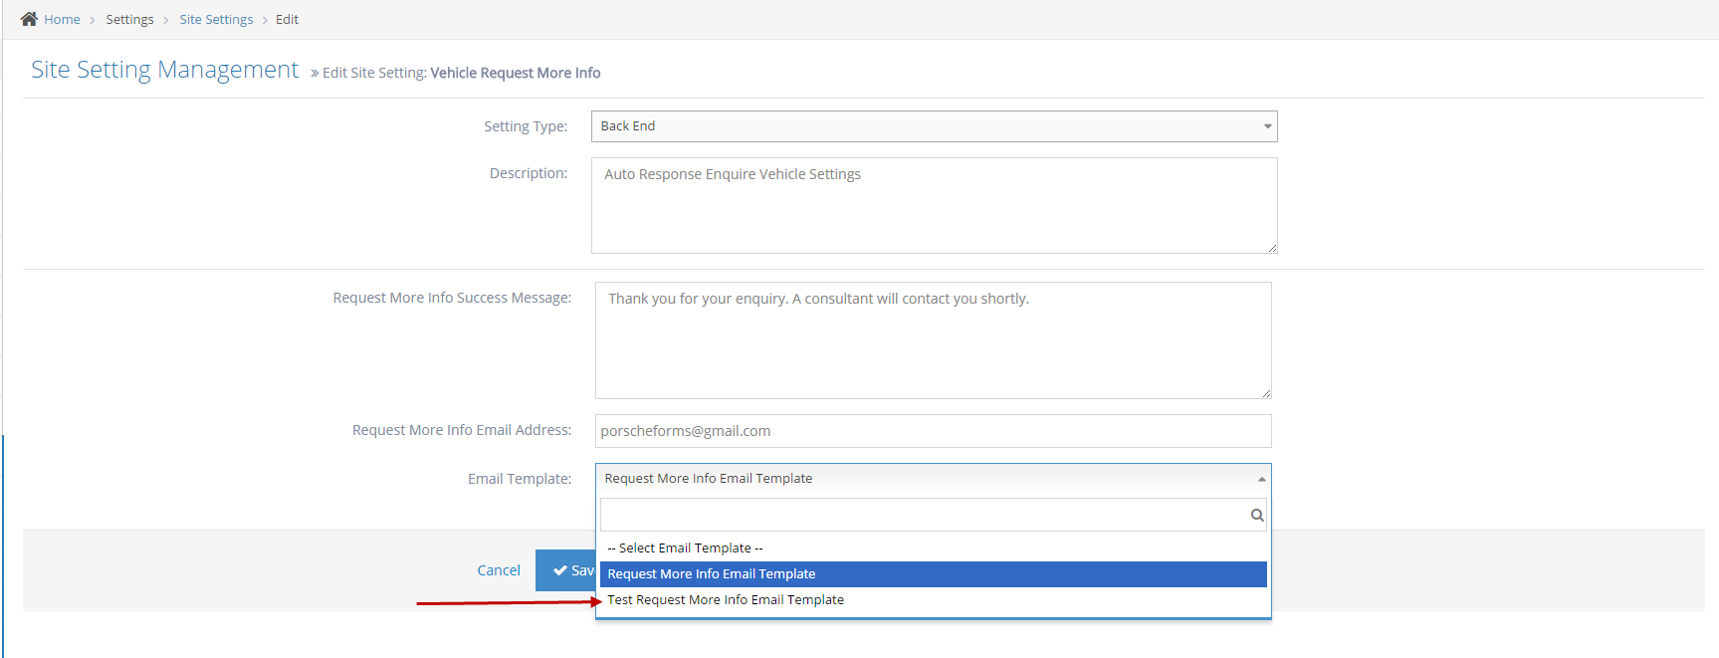
Task: Click the Success Message textarea resize handle
Action: coord(1266,393)
